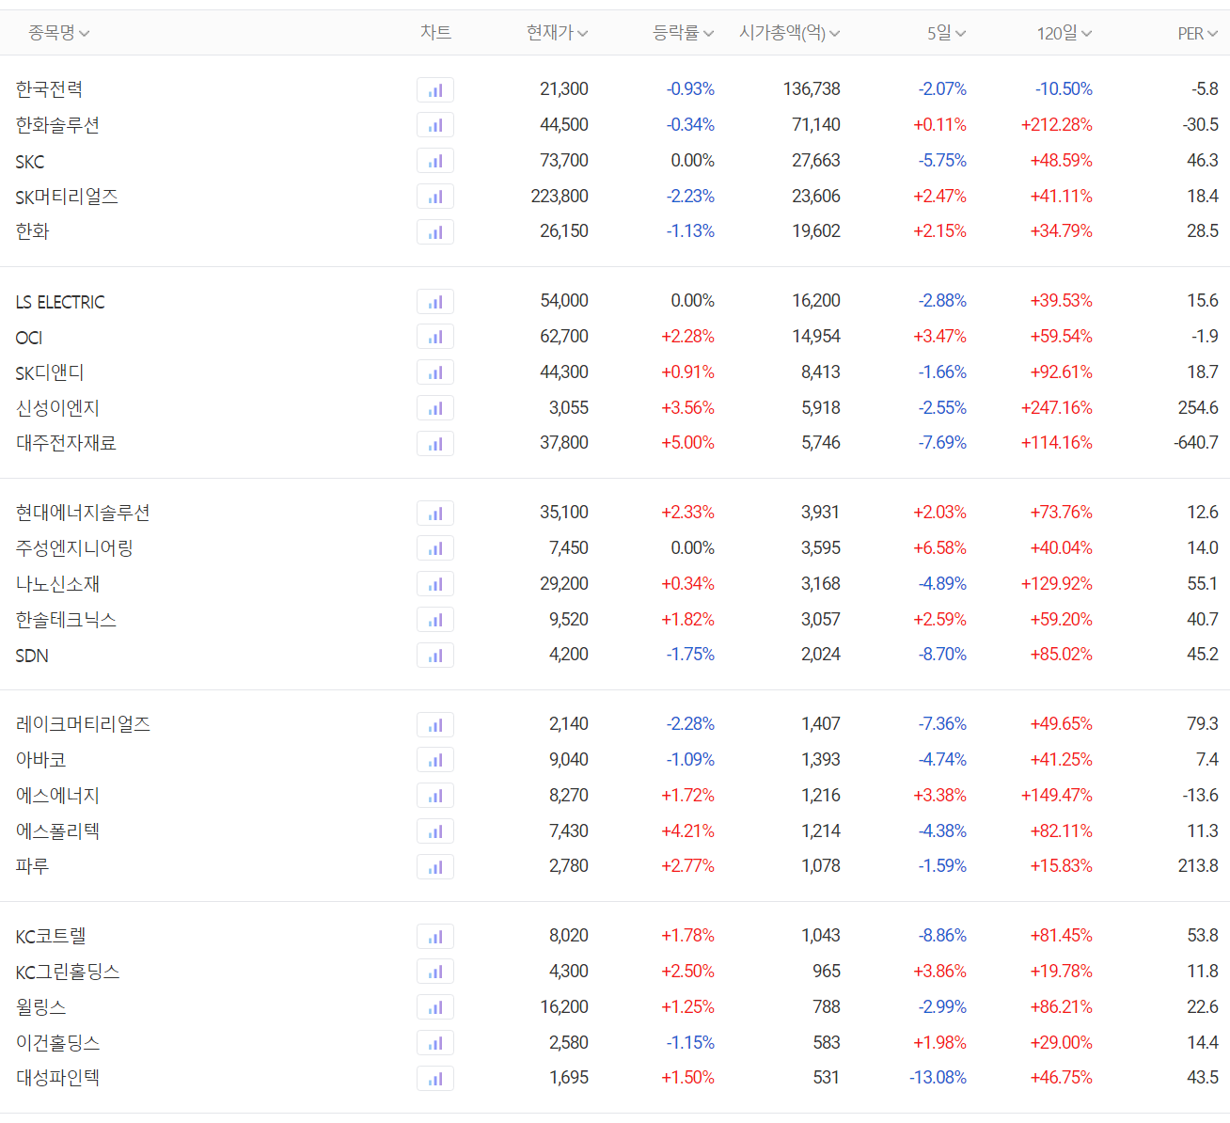Open chart icon for 현대에너지솔루션
Viewport: 1230px width, 1123px height.
435,514
